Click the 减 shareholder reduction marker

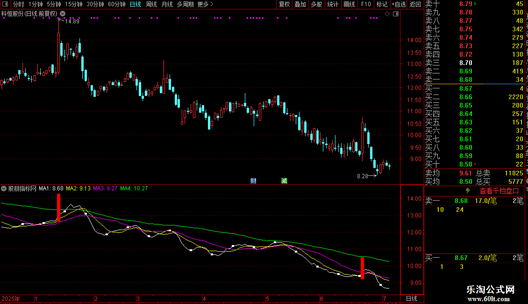(284, 181)
